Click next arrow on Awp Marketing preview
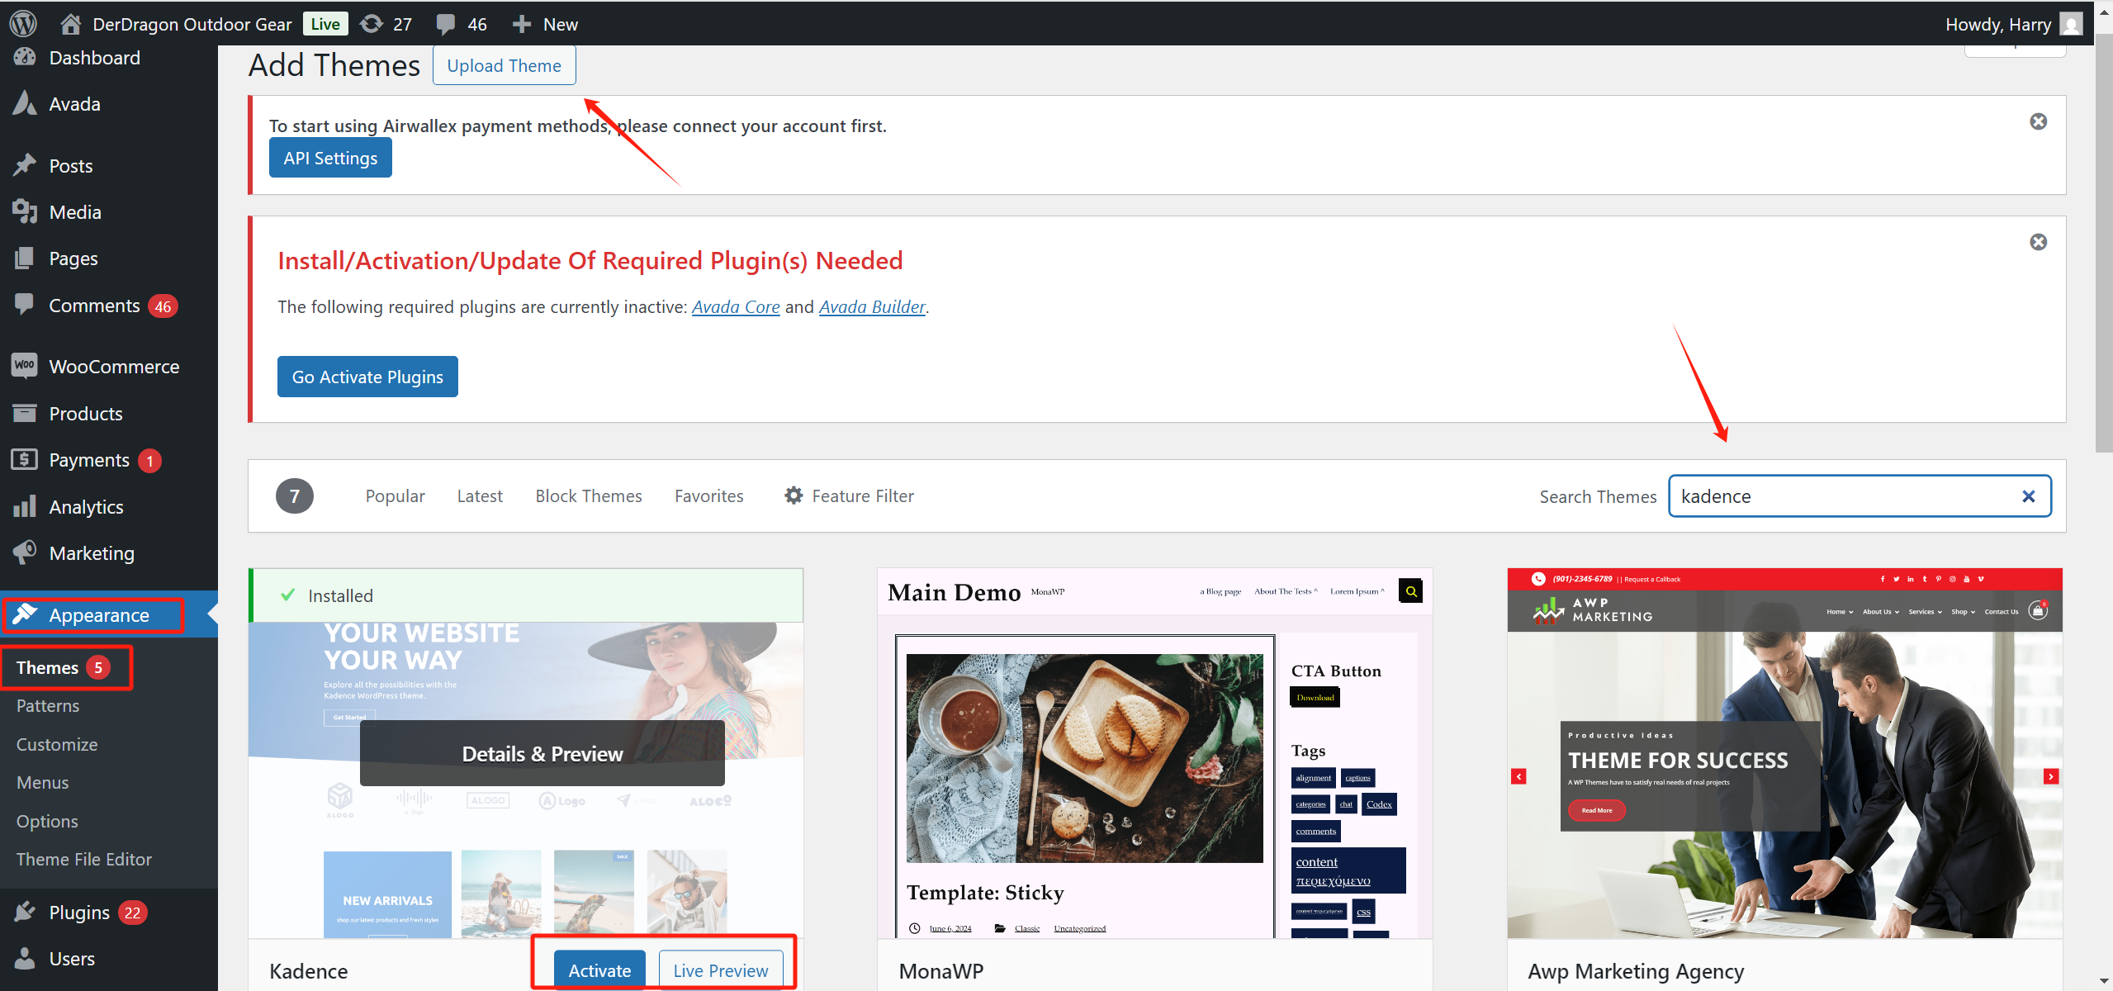 (2051, 776)
